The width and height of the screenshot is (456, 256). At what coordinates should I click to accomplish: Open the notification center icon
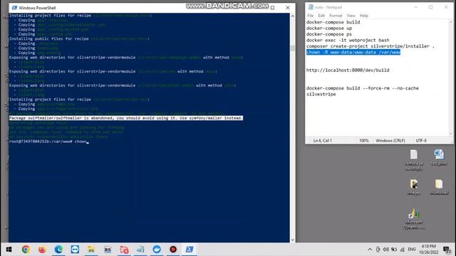pos(447,250)
